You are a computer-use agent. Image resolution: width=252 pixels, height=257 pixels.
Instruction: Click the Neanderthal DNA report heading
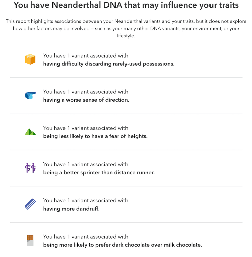pos(126,5)
